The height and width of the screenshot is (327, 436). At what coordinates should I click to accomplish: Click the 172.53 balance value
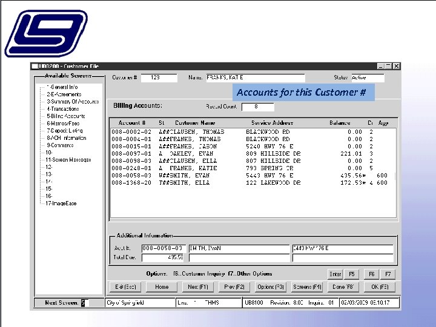[x=351, y=183]
